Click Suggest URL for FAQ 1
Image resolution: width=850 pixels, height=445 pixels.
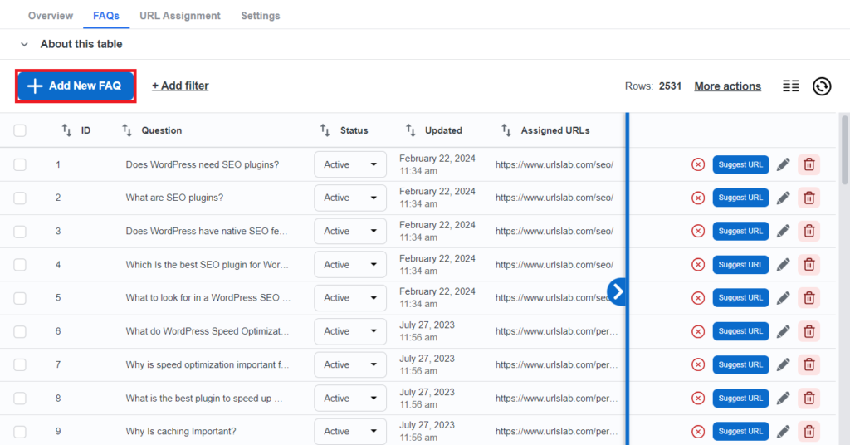[x=740, y=164]
